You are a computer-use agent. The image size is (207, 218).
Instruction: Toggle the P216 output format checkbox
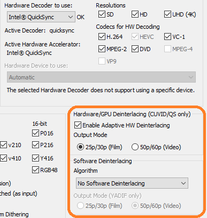(x=35, y=145)
